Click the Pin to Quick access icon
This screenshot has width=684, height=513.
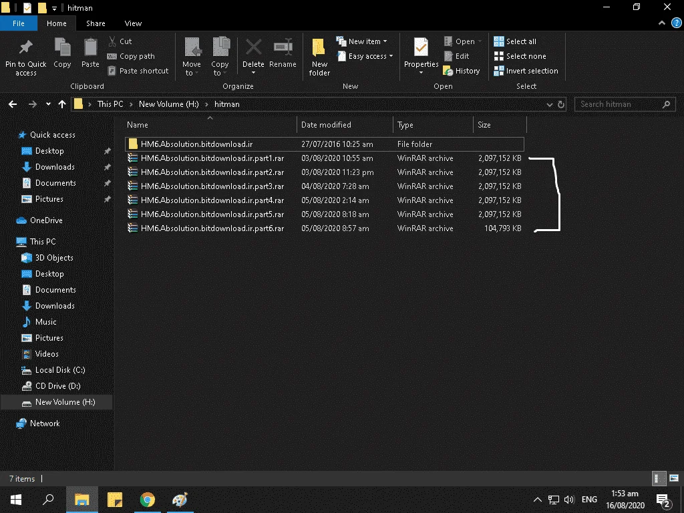tap(26, 47)
